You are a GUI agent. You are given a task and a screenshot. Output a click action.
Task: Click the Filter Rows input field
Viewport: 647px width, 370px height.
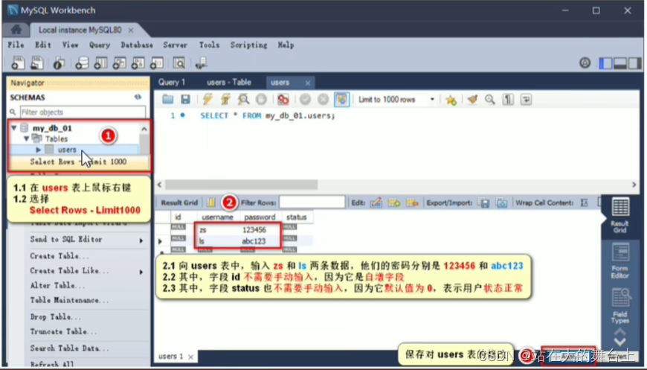312,202
